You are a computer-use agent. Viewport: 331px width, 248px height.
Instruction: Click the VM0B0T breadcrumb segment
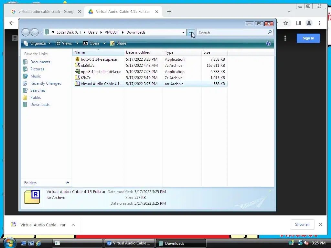pyautogui.click(x=112, y=32)
